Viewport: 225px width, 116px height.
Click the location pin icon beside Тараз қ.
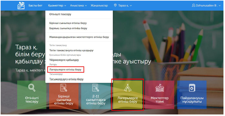pyautogui.click(x=115, y=6)
